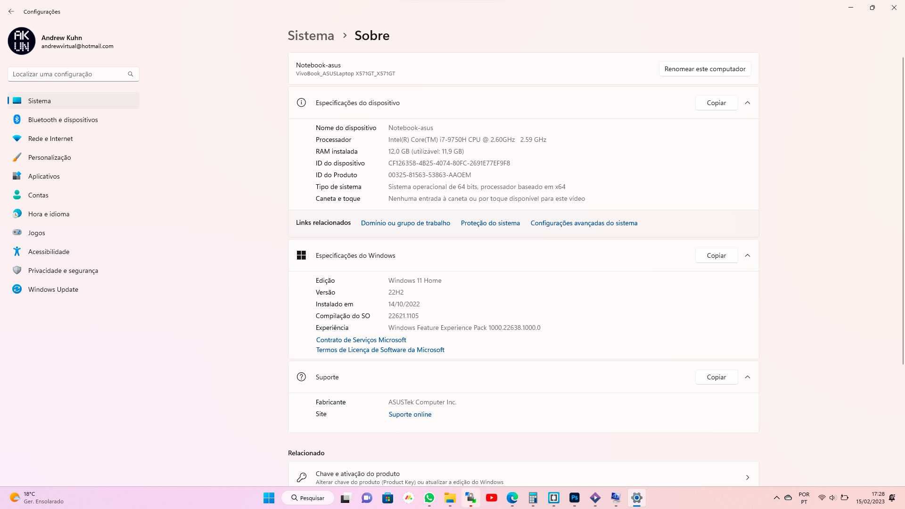Click the question mark icon beside Suporte
This screenshot has height=509, width=905.
tap(301, 377)
